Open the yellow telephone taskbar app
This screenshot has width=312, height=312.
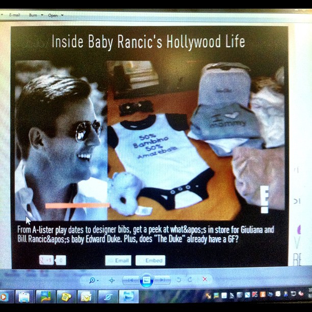coord(66,297)
